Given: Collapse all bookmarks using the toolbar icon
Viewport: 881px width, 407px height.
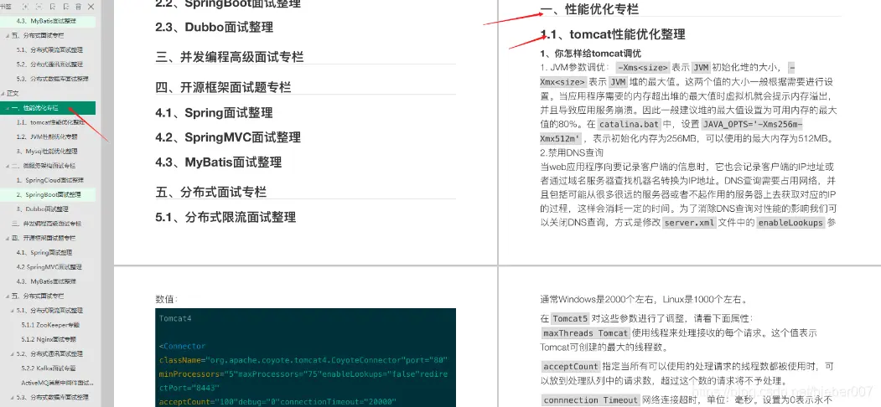Looking at the screenshot, I should [x=39, y=6].
